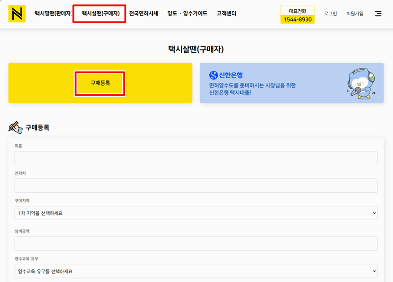Click the 회원가입 link
Screen dimensions: 393x282
pos(355,14)
